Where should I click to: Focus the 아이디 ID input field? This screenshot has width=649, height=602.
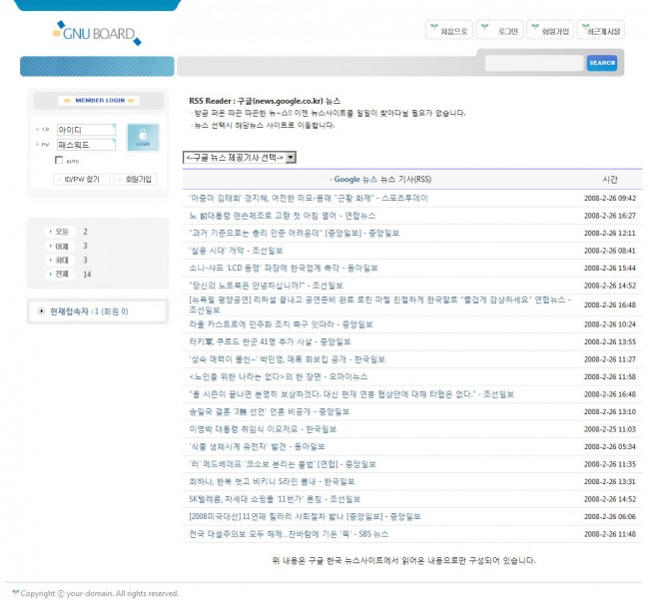[86, 130]
